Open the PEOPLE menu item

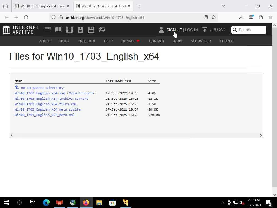226,41
